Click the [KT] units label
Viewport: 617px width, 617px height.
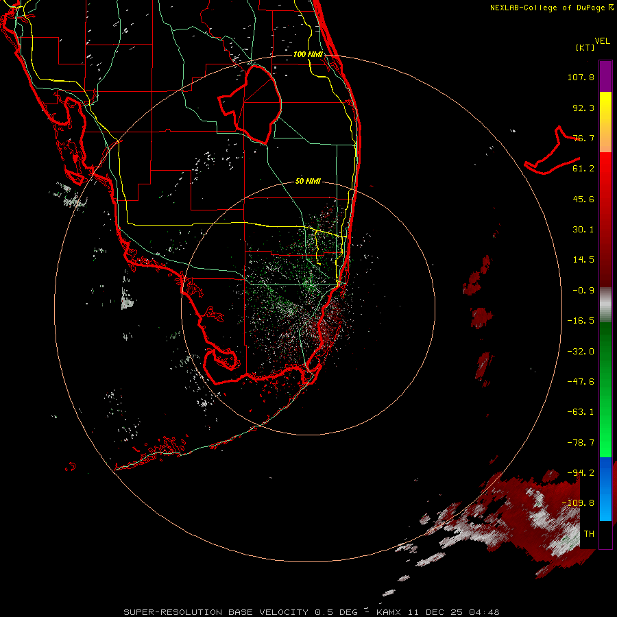tap(585, 47)
